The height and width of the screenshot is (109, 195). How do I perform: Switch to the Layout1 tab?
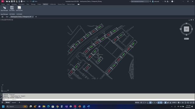click(14, 102)
